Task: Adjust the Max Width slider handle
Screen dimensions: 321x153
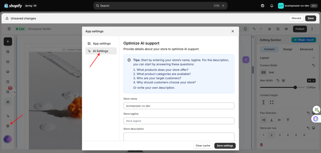Action: 295,87
